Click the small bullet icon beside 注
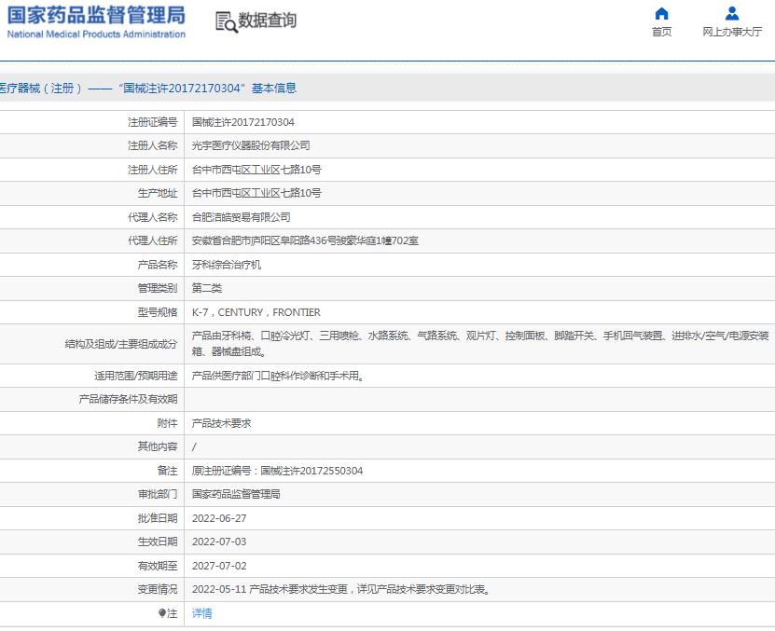 pos(162,613)
